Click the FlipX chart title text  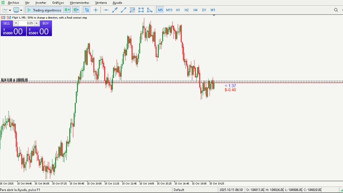[x=49, y=18]
